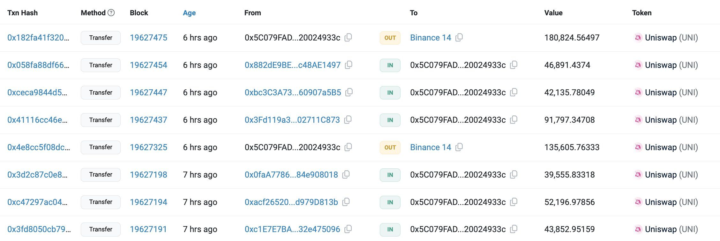Screen dimensions: 720x241
Task: Copy From address 0x0faA7786...84e908018
Action: pyautogui.click(x=346, y=174)
